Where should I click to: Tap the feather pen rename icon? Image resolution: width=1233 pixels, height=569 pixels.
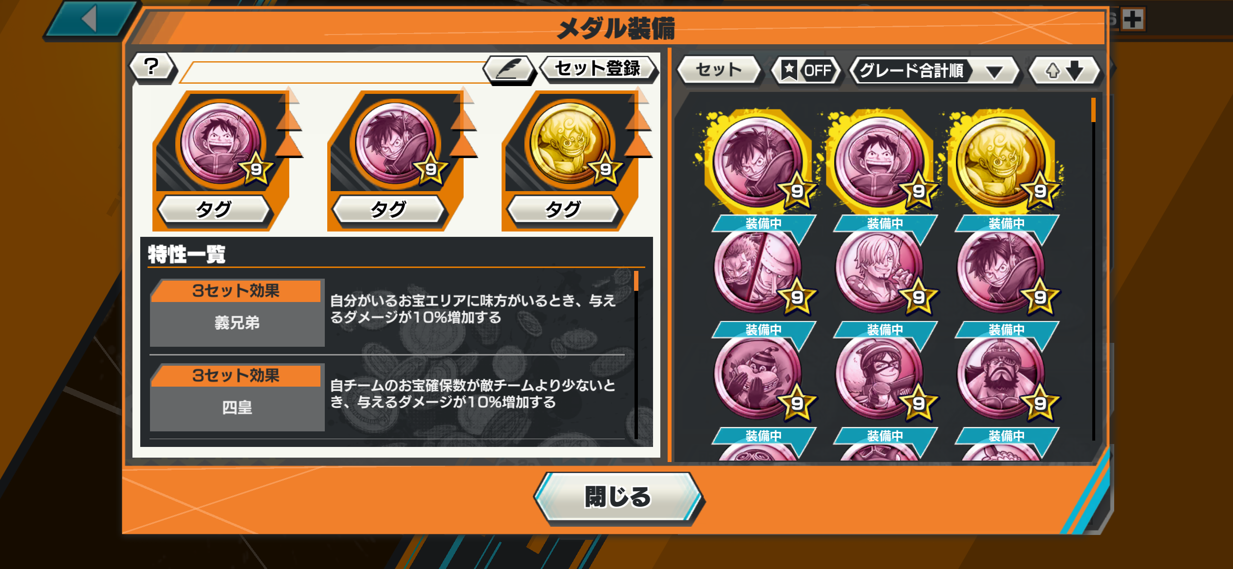point(508,69)
